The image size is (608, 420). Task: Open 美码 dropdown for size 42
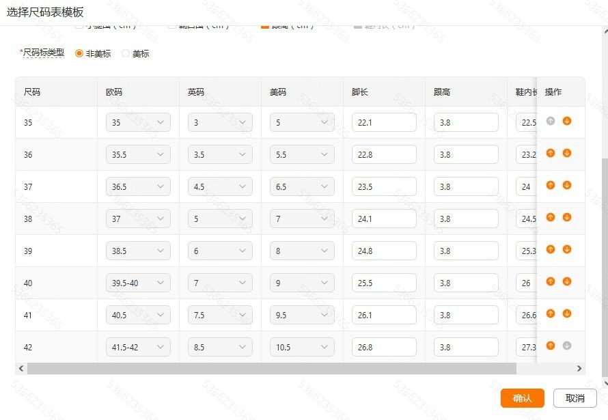click(302, 347)
